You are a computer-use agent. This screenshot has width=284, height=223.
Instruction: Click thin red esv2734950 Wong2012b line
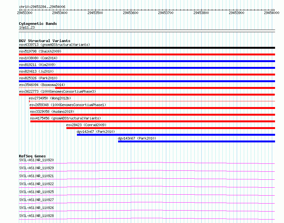(152, 101)
